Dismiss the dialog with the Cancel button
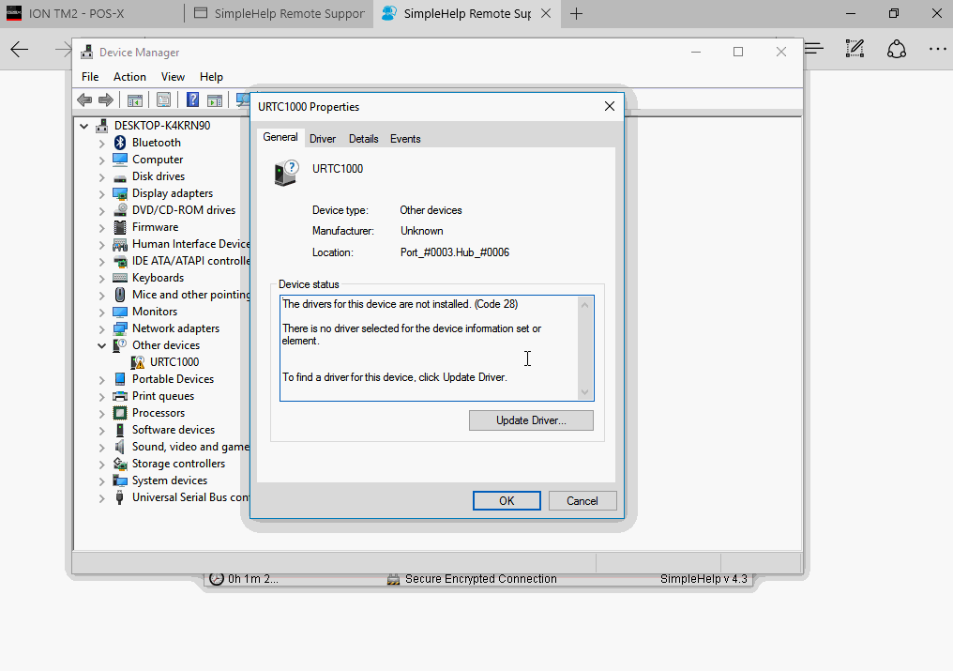 tap(582, 500)
